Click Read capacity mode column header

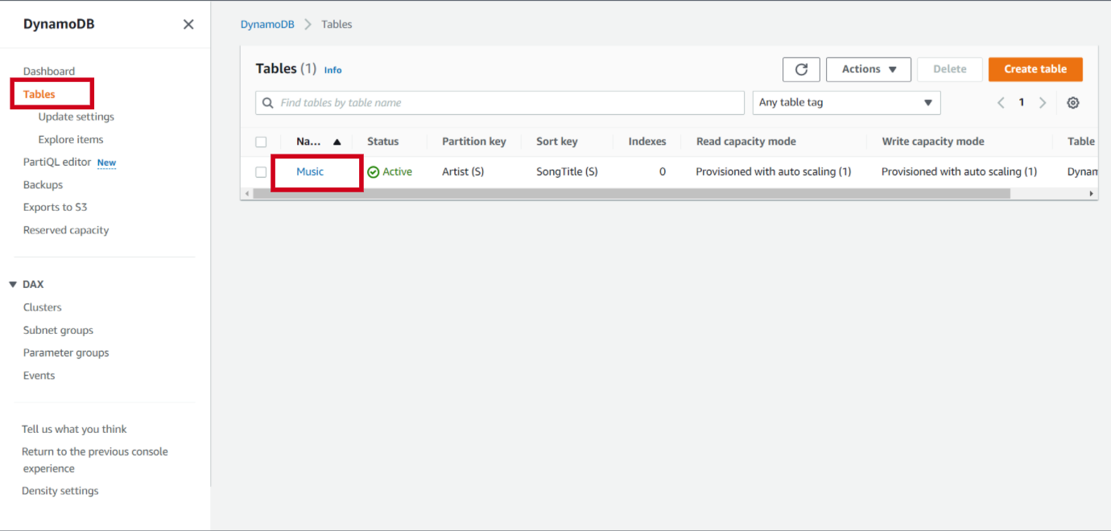pyautogui.click(x=746, y=142)
